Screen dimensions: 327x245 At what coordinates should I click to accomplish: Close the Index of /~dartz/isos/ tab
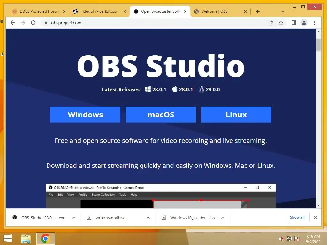click(x=125, y=11)
